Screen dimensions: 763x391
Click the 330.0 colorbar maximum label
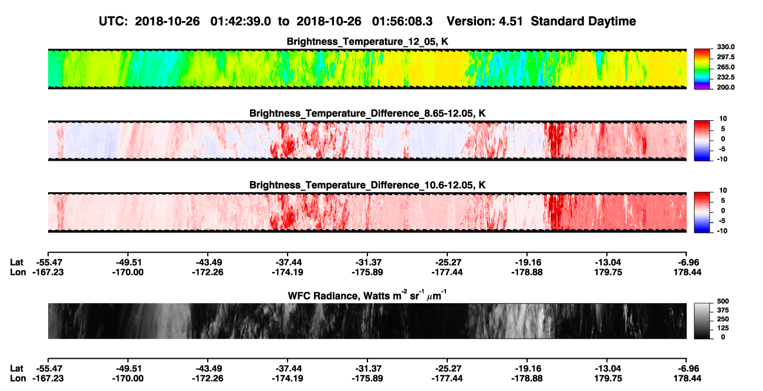pos(725,47)
